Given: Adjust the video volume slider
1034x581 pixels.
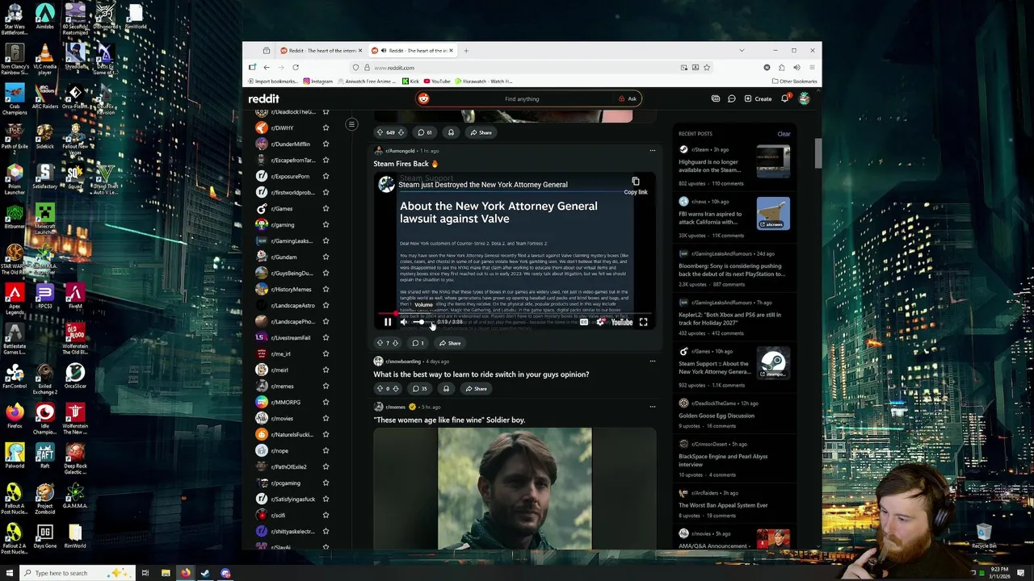Looking at the screenshot, I should [423, 322].
